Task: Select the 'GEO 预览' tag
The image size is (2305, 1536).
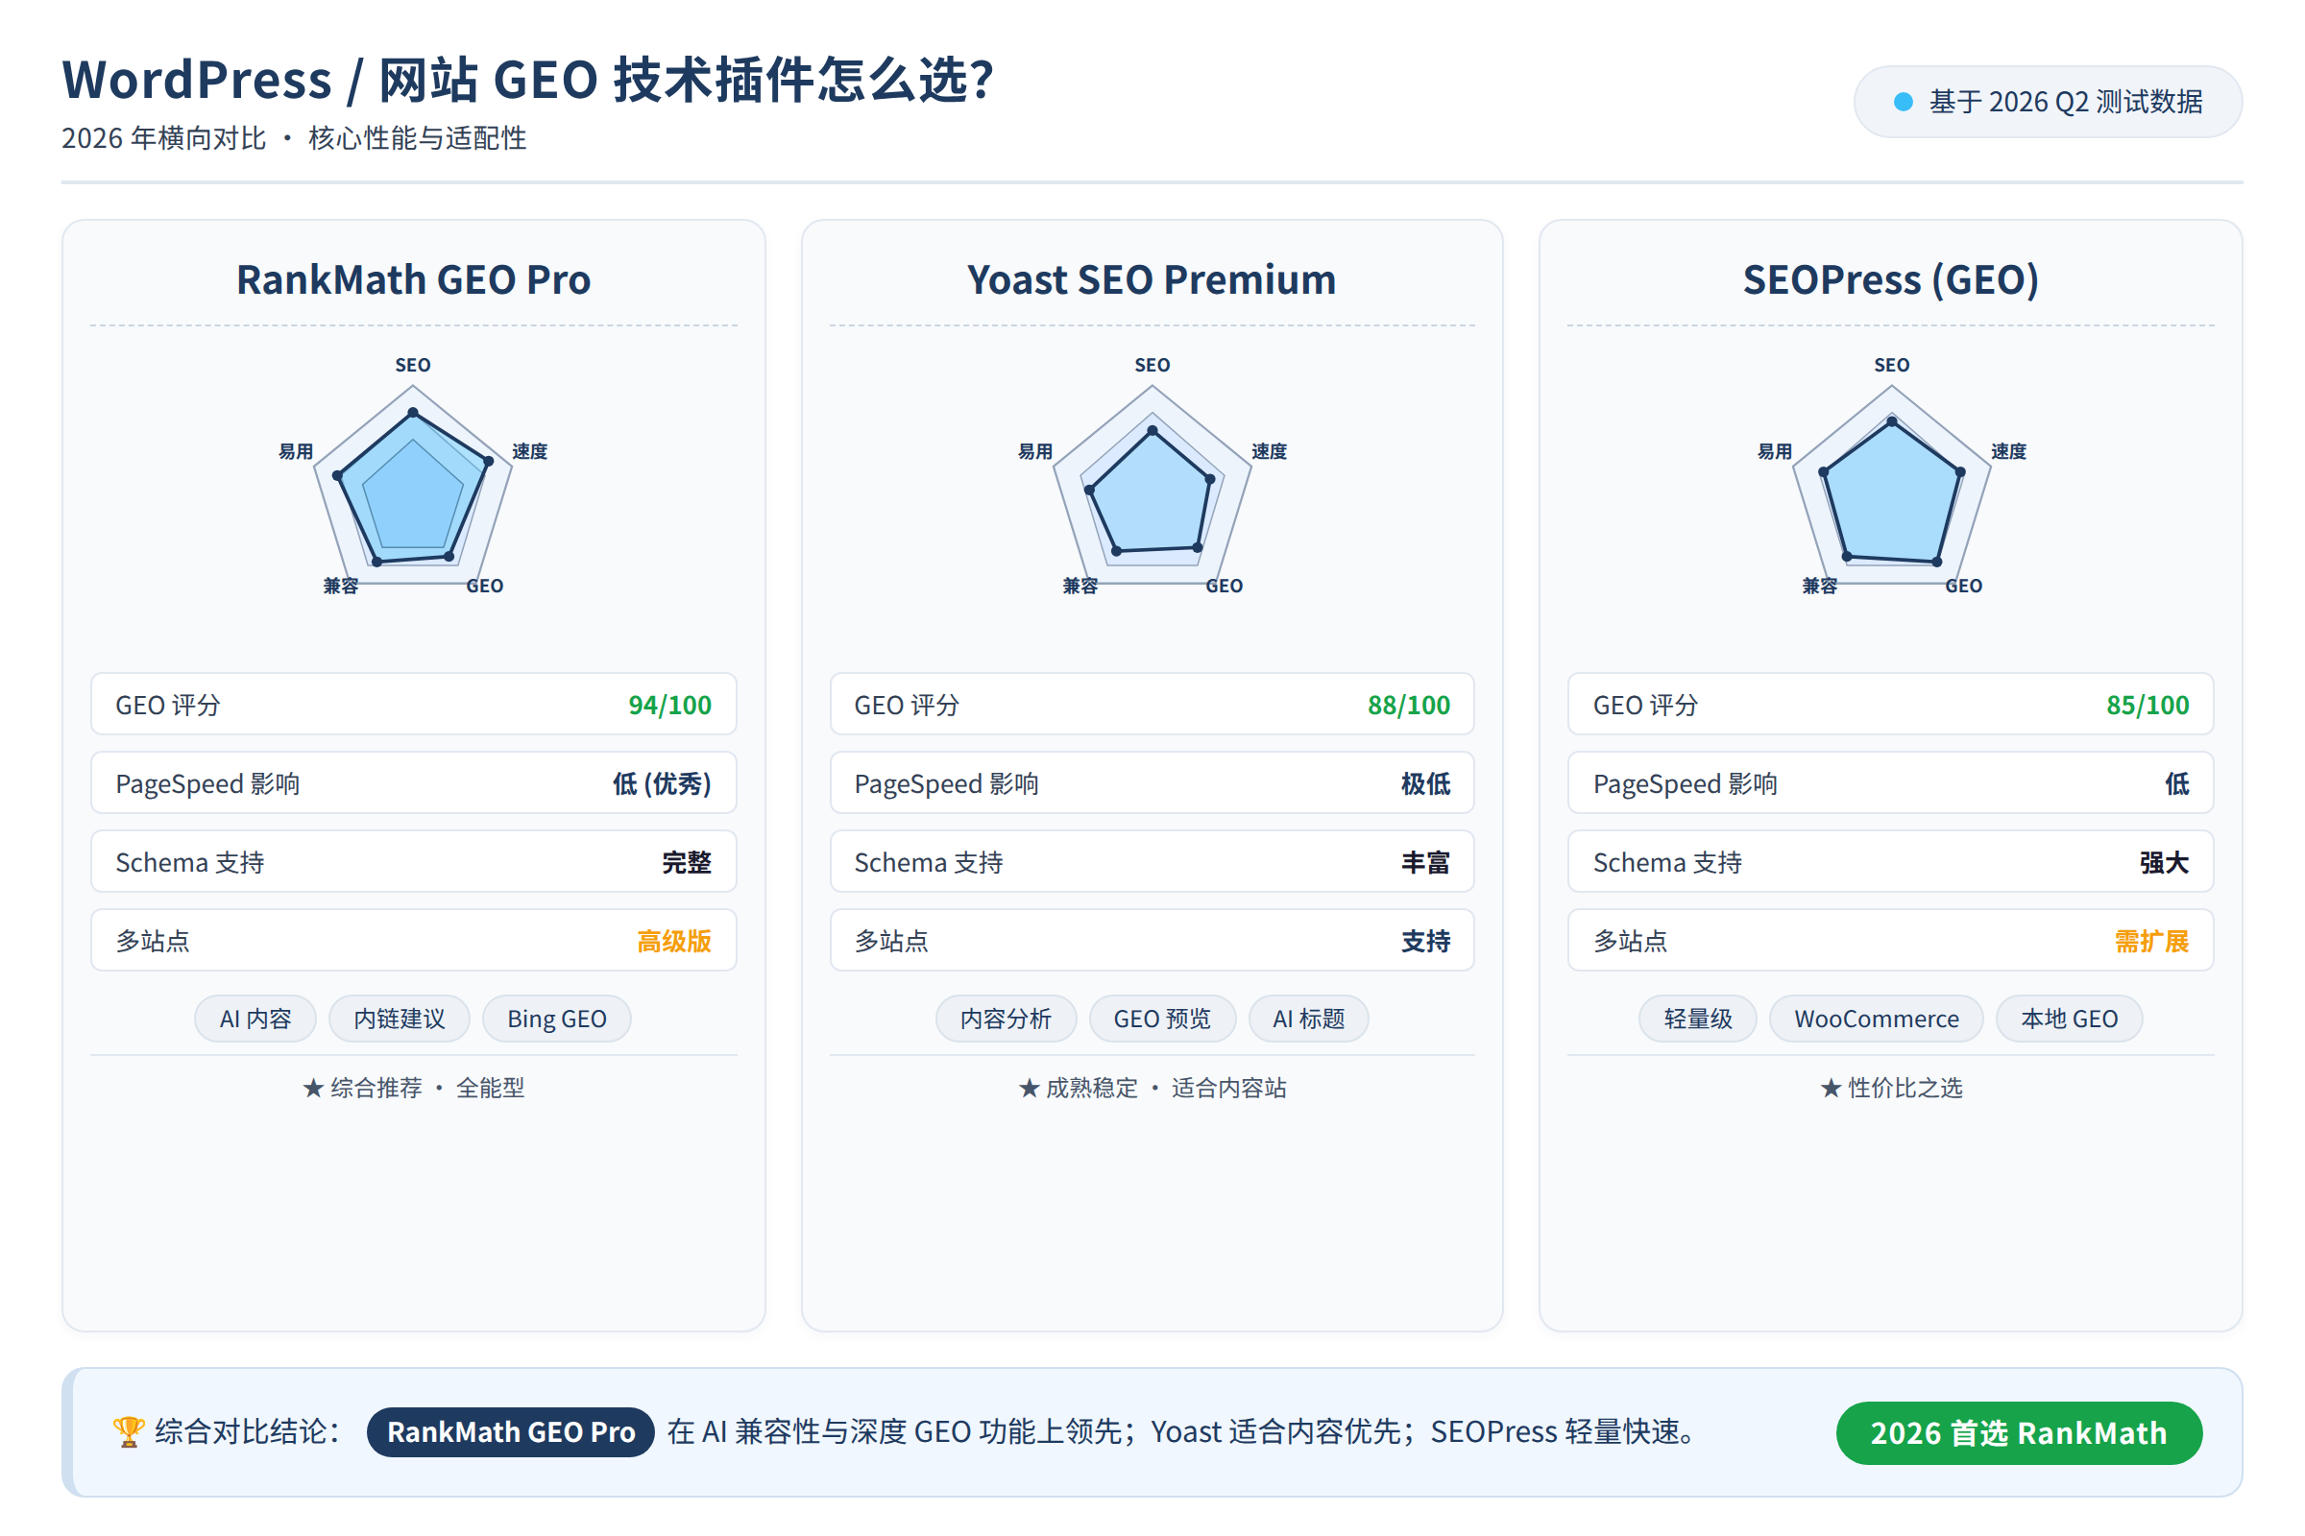Action: click(1162, 1019)
